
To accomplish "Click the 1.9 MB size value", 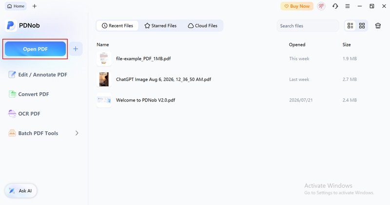I will coord(350,59).
